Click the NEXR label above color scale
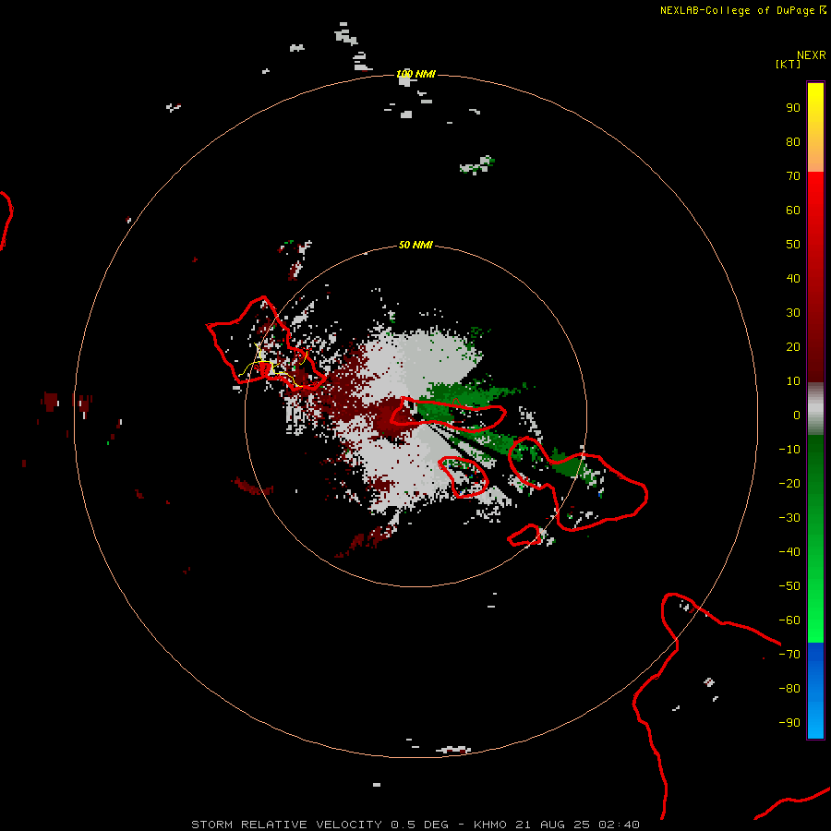The height and width of the screenshot is (831, 831). pyautogui.click(x=812, y=55)
